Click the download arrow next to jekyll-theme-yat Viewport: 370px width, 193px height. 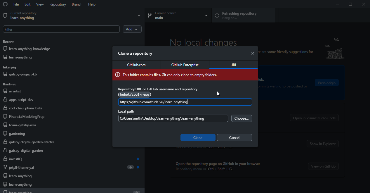click(131, 167)
